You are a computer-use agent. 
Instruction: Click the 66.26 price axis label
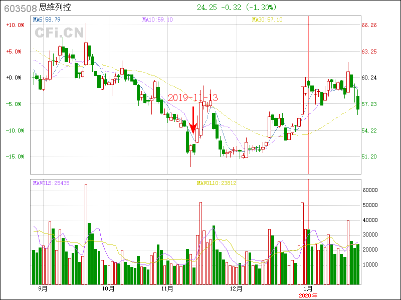pos(369,25)
